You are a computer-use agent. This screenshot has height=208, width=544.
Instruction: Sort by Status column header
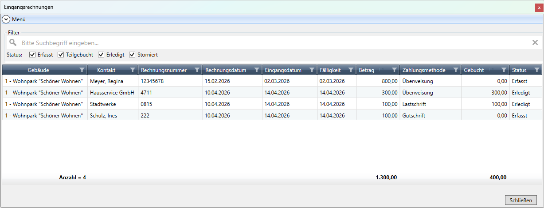519,70
